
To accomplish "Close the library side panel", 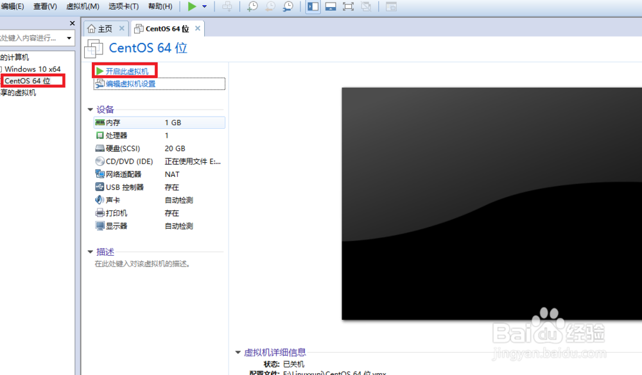I will pos(73,23).
